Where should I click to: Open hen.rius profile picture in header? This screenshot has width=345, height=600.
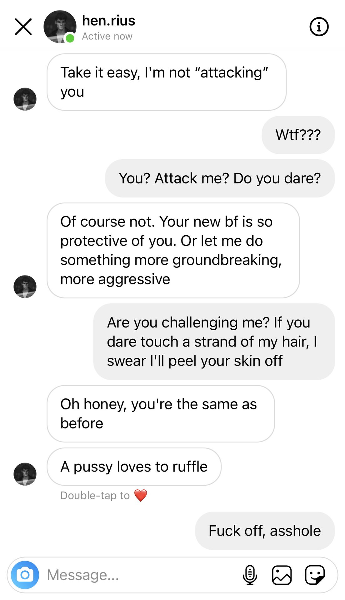click(60, 27)
